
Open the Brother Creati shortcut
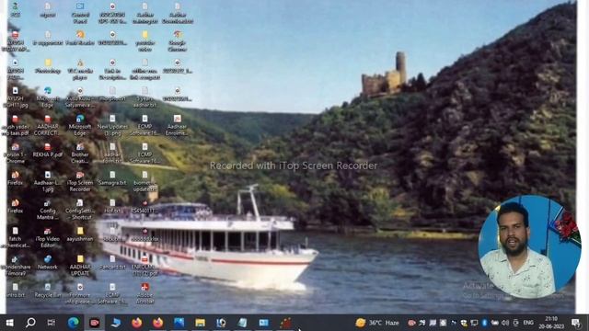click(x=80, y=154)
